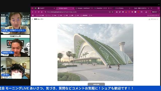Screen dimensions: 161x91
Task: Open the browser three-dot menu
Action: tap(159, 12)
